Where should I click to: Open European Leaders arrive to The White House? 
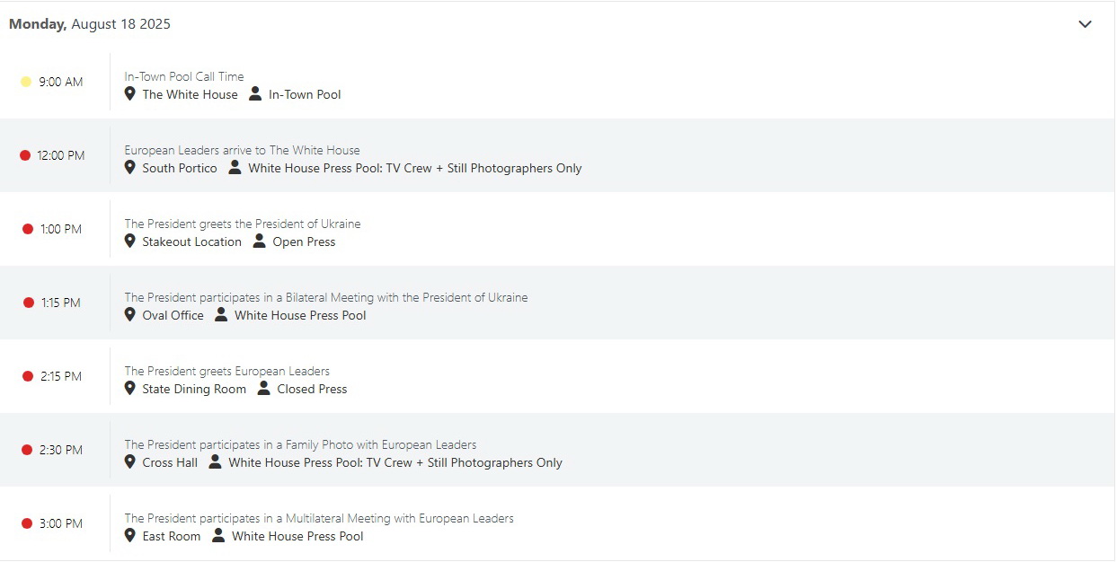242,151
